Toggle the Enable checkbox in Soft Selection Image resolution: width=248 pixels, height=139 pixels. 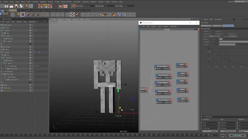coord(210,32)
